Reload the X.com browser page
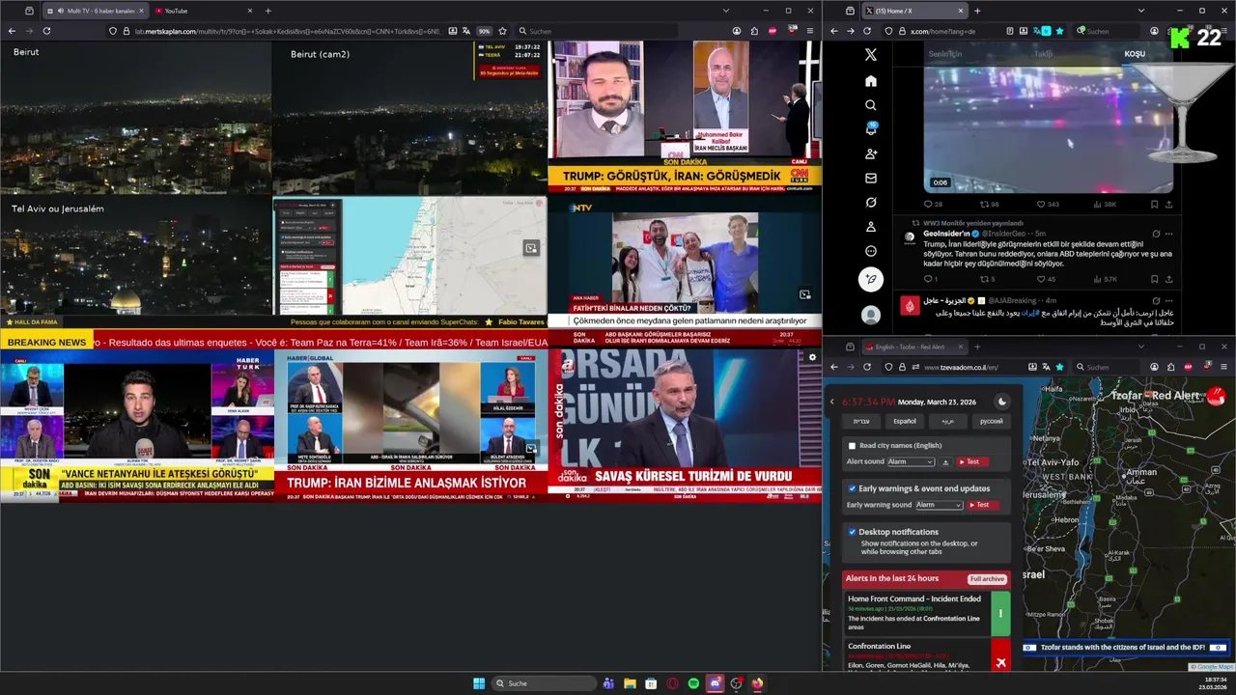 tap(867, 31)
